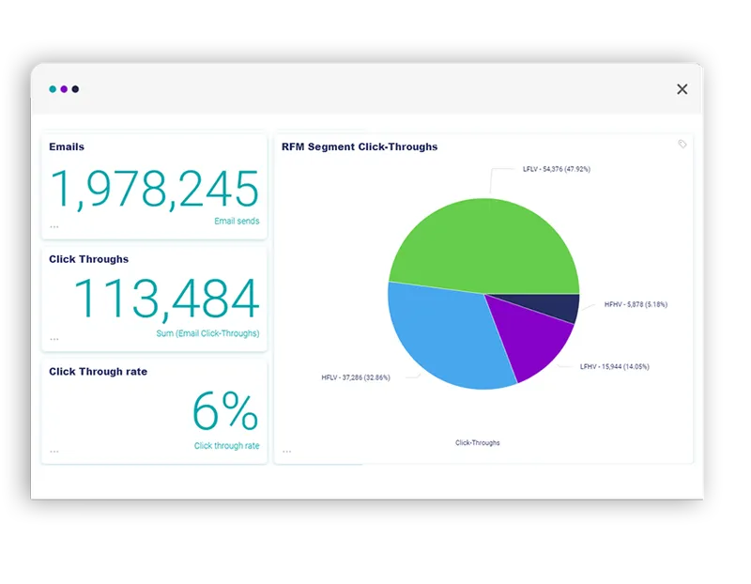
Task: Click the 6% click through rate value
Action: (225, 410)
